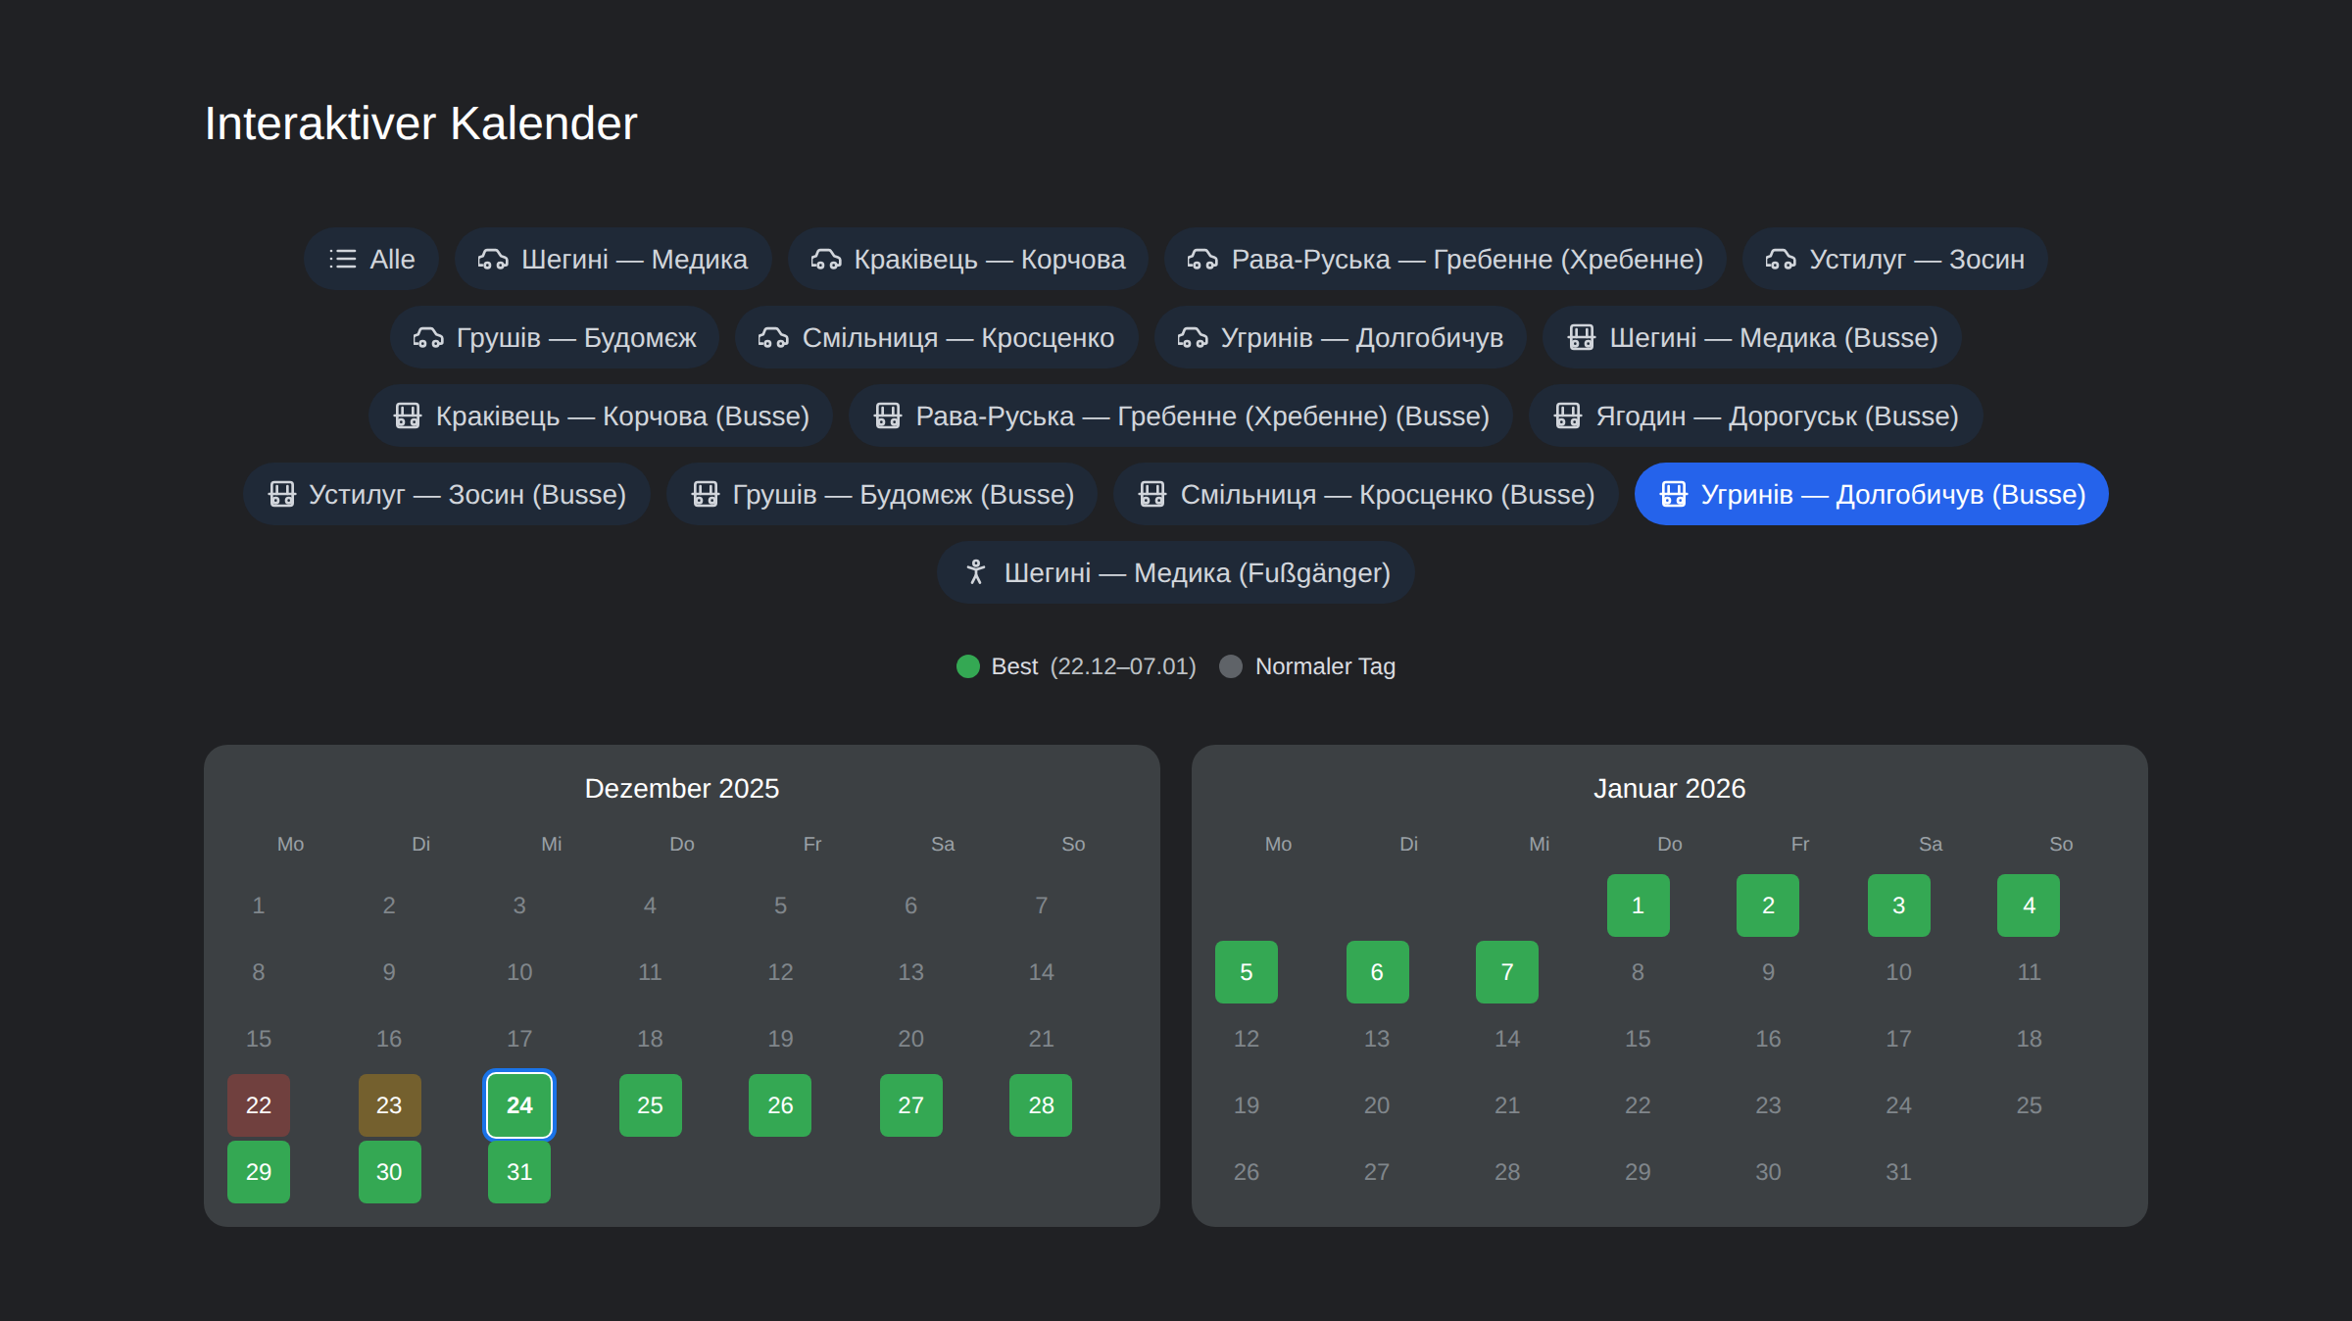Click car icon of Краківець — Корчова filter
The width and height of the screenshot is (2352, 1321).
tap(826, 259)
